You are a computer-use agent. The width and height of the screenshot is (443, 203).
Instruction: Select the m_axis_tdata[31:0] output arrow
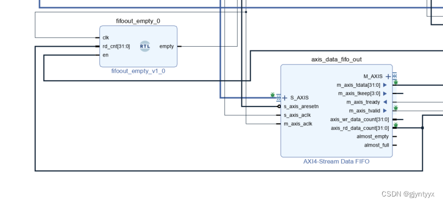385,85
